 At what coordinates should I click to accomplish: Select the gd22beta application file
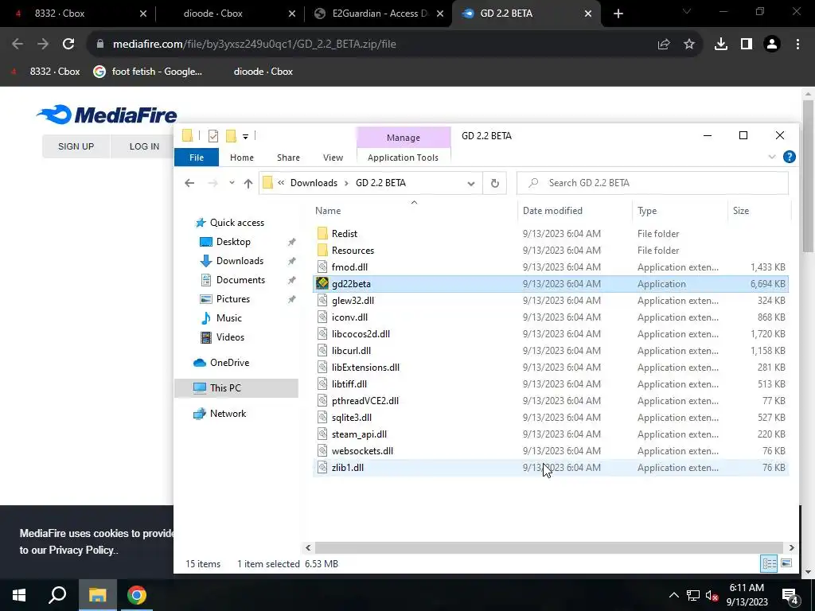tap(551, 284)
